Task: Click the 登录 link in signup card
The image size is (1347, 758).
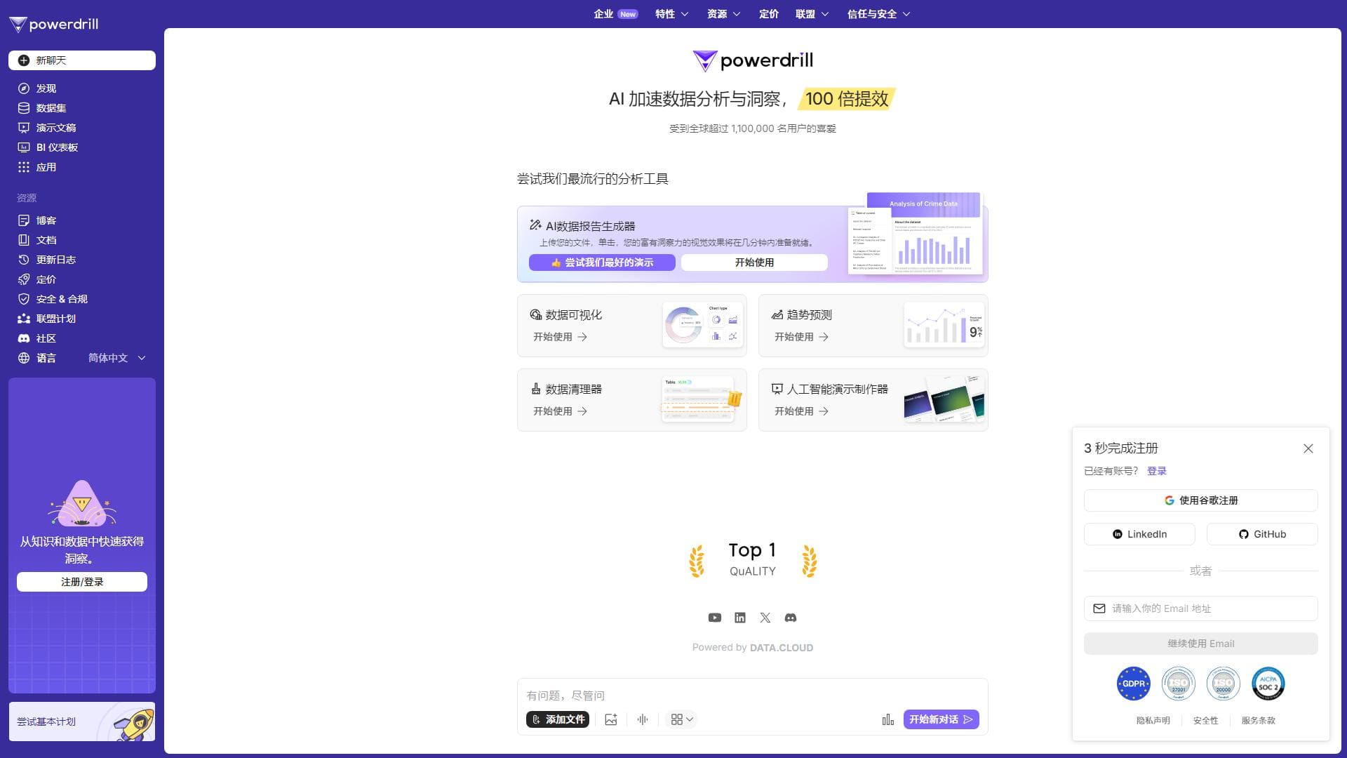Action: click(1158, 471)
